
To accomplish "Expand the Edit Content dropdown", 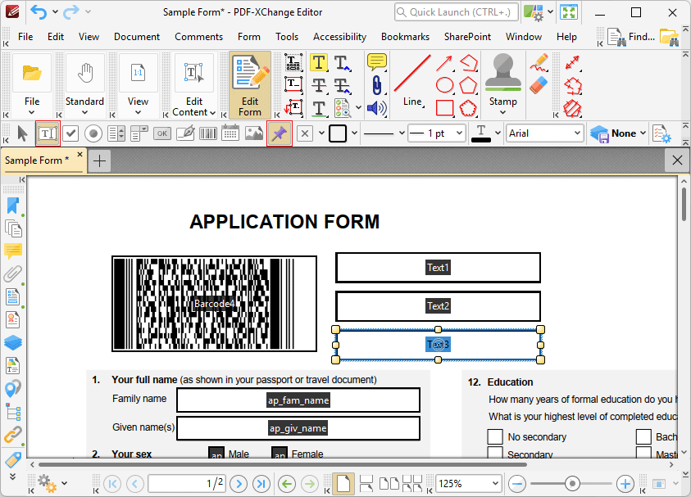I will (213, 113).
